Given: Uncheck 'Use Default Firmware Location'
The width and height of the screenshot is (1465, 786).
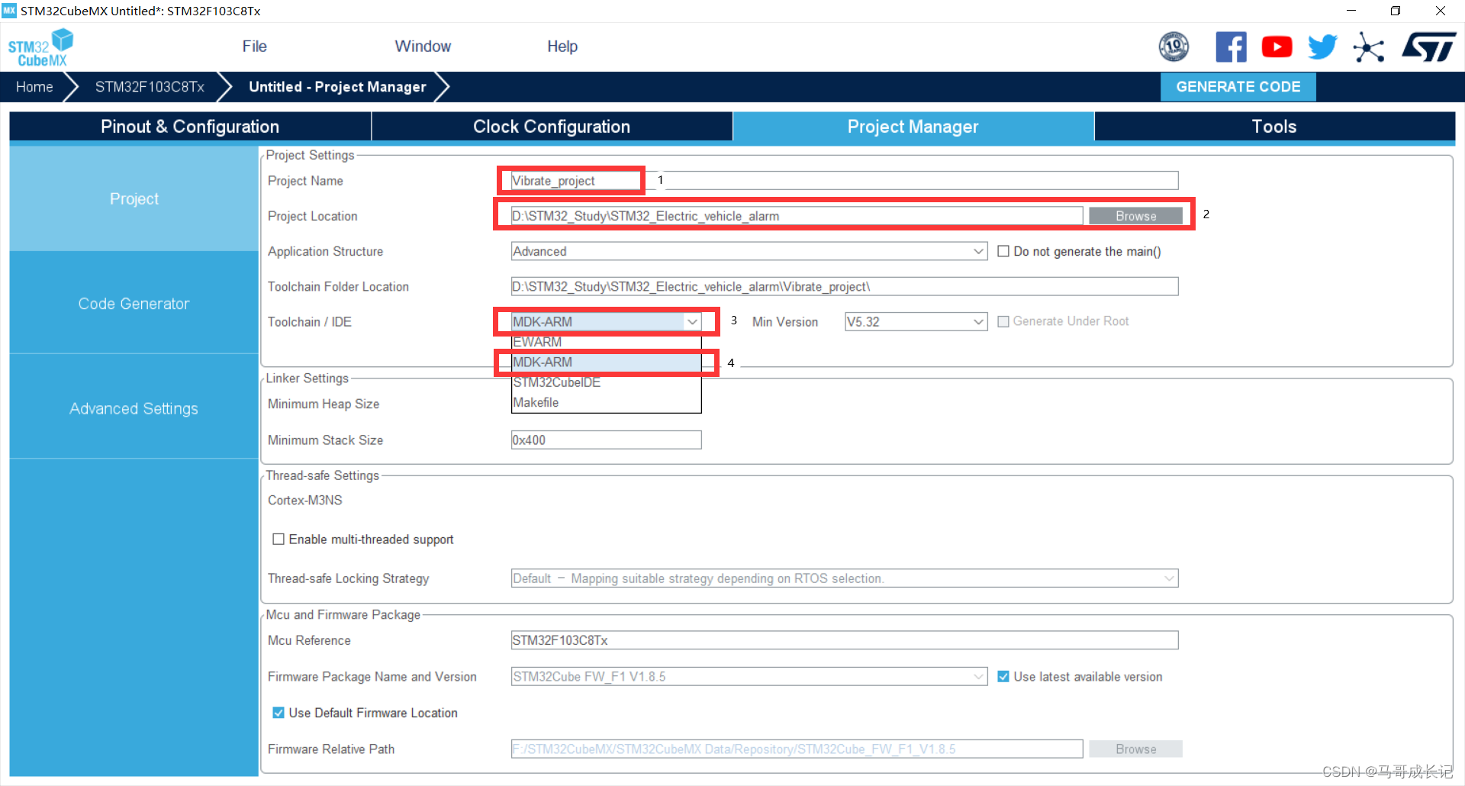Looking at the screenshot, I should click(279, 712).
